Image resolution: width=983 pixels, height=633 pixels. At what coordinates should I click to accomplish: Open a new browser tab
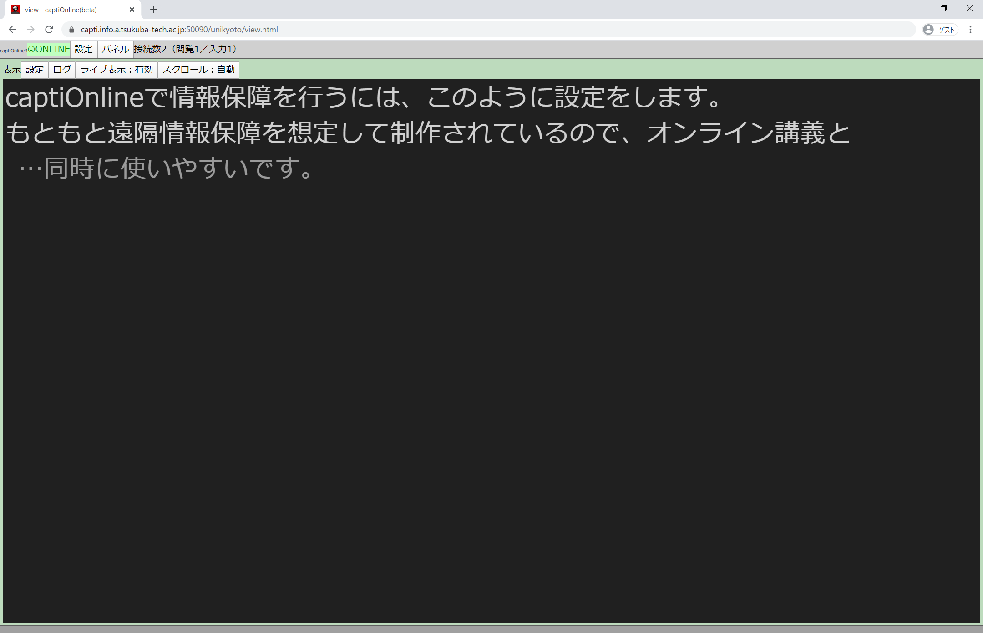pos(153,10)
